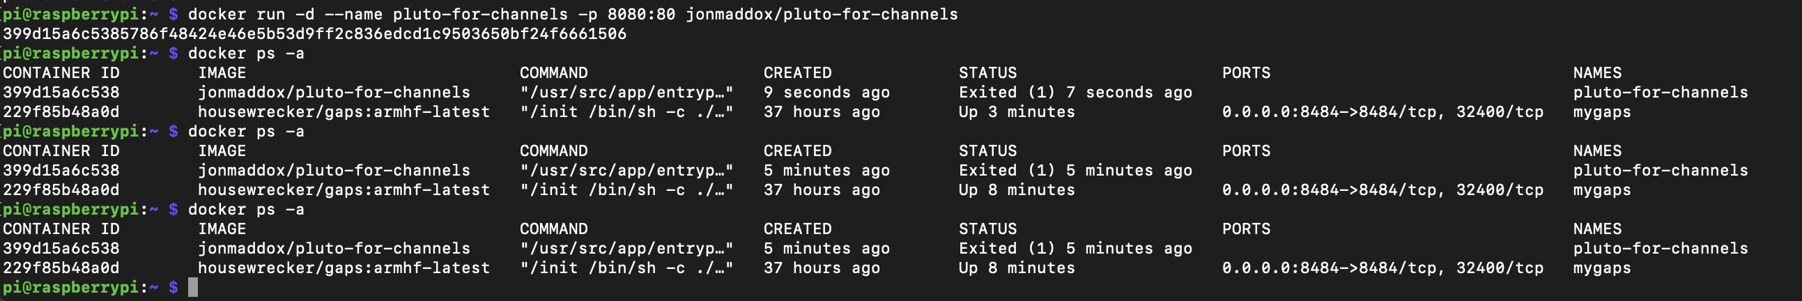Screen dimensions: 1802x301
Task: Click the full container hash starting 399d15a6c5385786
Action: [x=314, y=33]
